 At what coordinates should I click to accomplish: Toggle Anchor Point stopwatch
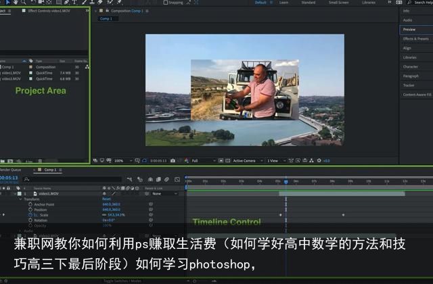click(30, 204)
